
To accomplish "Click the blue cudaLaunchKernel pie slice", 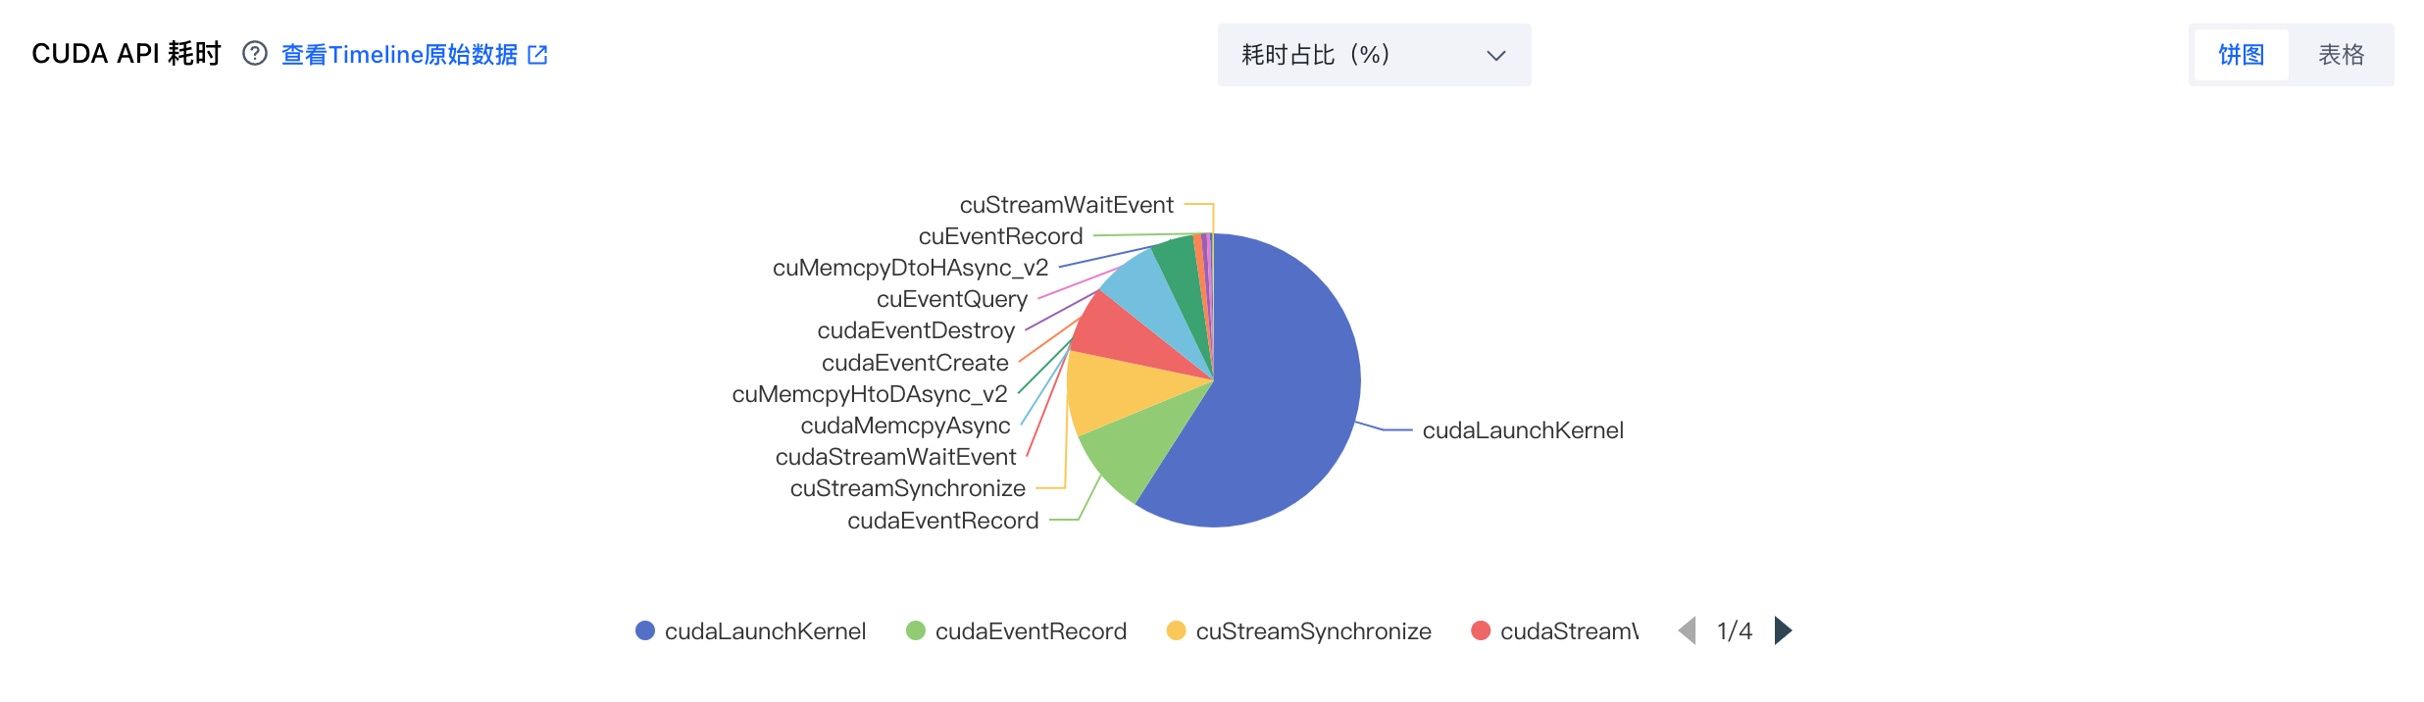I will (1275, 392).
